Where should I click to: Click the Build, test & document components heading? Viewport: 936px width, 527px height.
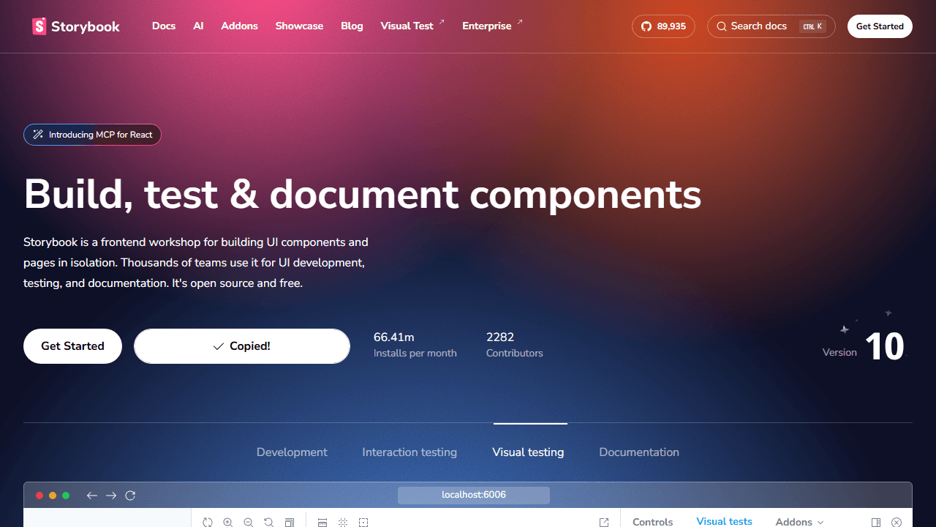pyautogui.click(x=363, y=195)
